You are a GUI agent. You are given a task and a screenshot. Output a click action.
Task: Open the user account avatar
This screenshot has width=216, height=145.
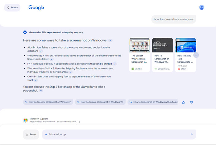[x=201, y=7]
